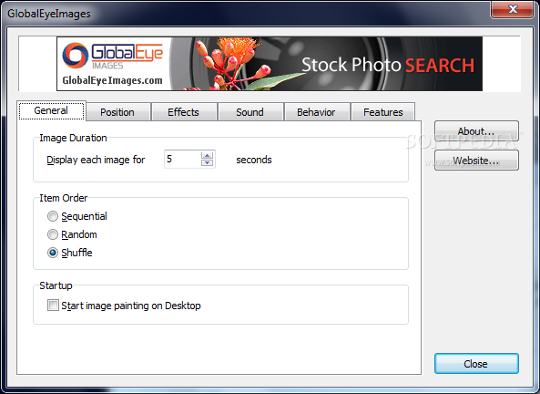Viewport: 540px width, 394px height.
Task: Close the window with the X button
Action: [x=513, y=9]
